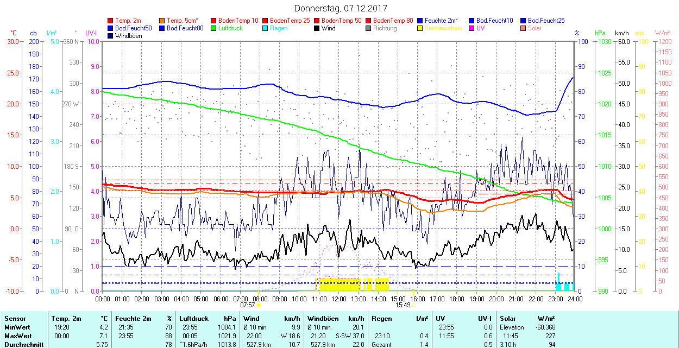
Task: Click the Sensor header in the statistics table
Action: [15, 319]
